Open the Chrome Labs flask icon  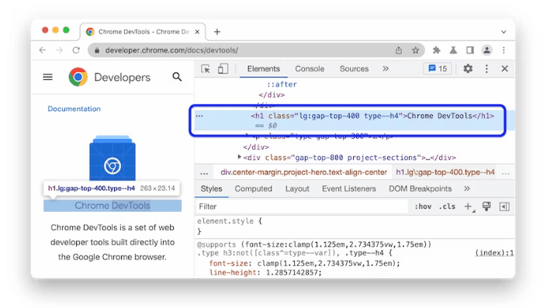453,50
